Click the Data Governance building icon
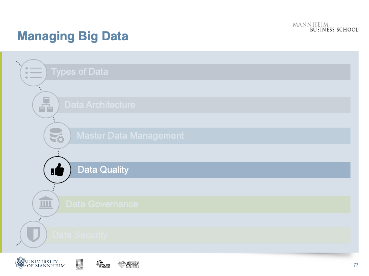The width and height of the screenshot is (369, 276). [x=46, y=204]
